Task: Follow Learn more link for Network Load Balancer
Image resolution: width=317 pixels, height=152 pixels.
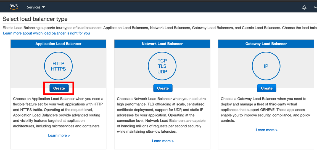Action: [x=163, y=141]
